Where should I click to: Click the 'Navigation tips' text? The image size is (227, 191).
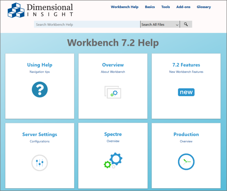tap(40, 72)
